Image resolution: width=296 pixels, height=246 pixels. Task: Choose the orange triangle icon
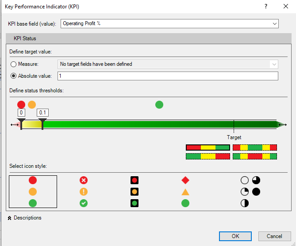(185, 192)
